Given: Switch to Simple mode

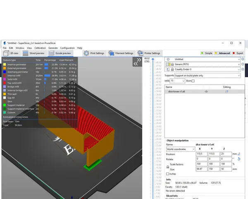Looking at the screenshot, I should point(207,53).
